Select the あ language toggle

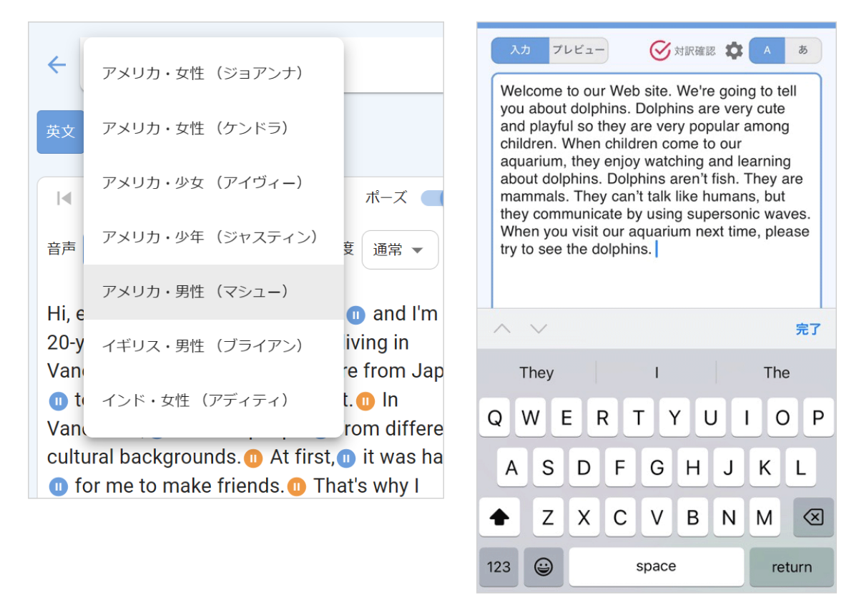pos(803,51)
